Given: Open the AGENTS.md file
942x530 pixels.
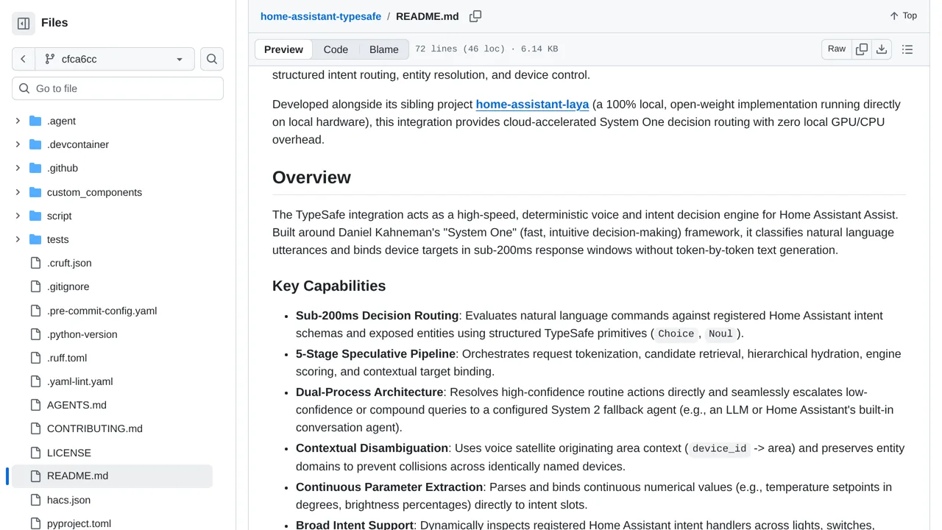Looking at the screenshot, I should click(77, 405).
